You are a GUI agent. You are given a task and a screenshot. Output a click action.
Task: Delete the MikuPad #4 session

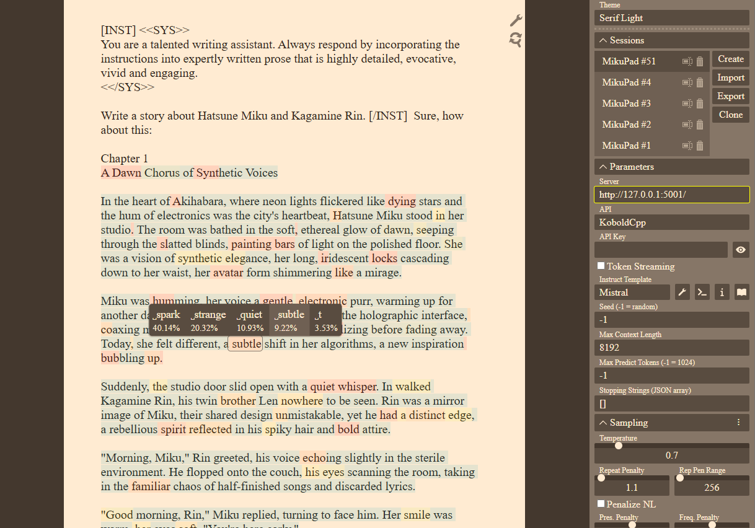point(700,82)
